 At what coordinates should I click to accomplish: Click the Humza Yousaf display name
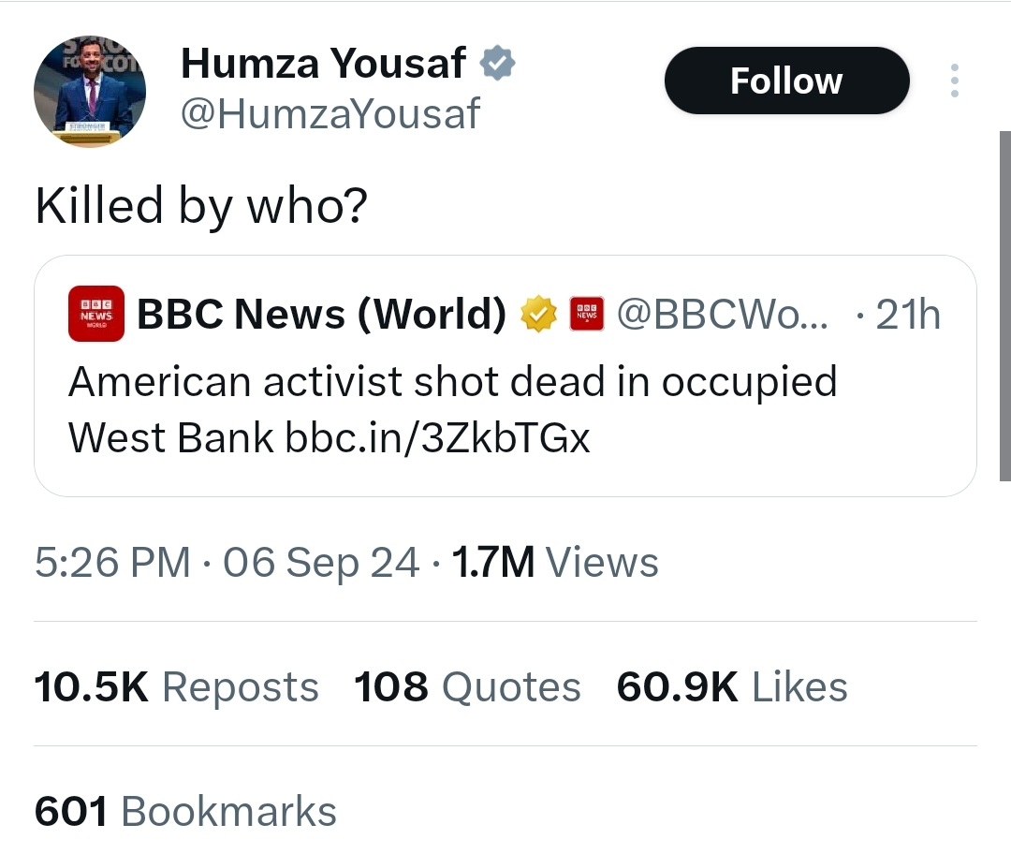pos(323,64)
